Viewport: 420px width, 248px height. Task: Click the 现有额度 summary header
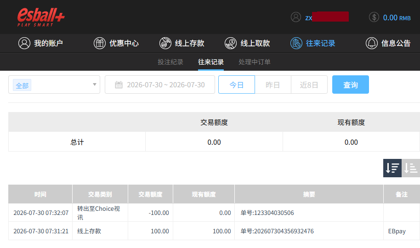click(x=351, y=122)
